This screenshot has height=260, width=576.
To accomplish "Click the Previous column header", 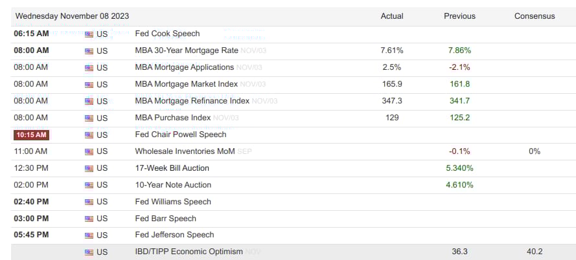I will click(x=459, y=16).
